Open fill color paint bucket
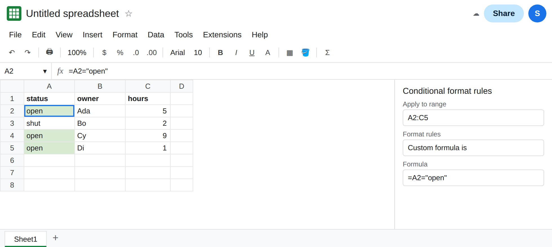Viewport: 552px width, 247px height. 305,52
